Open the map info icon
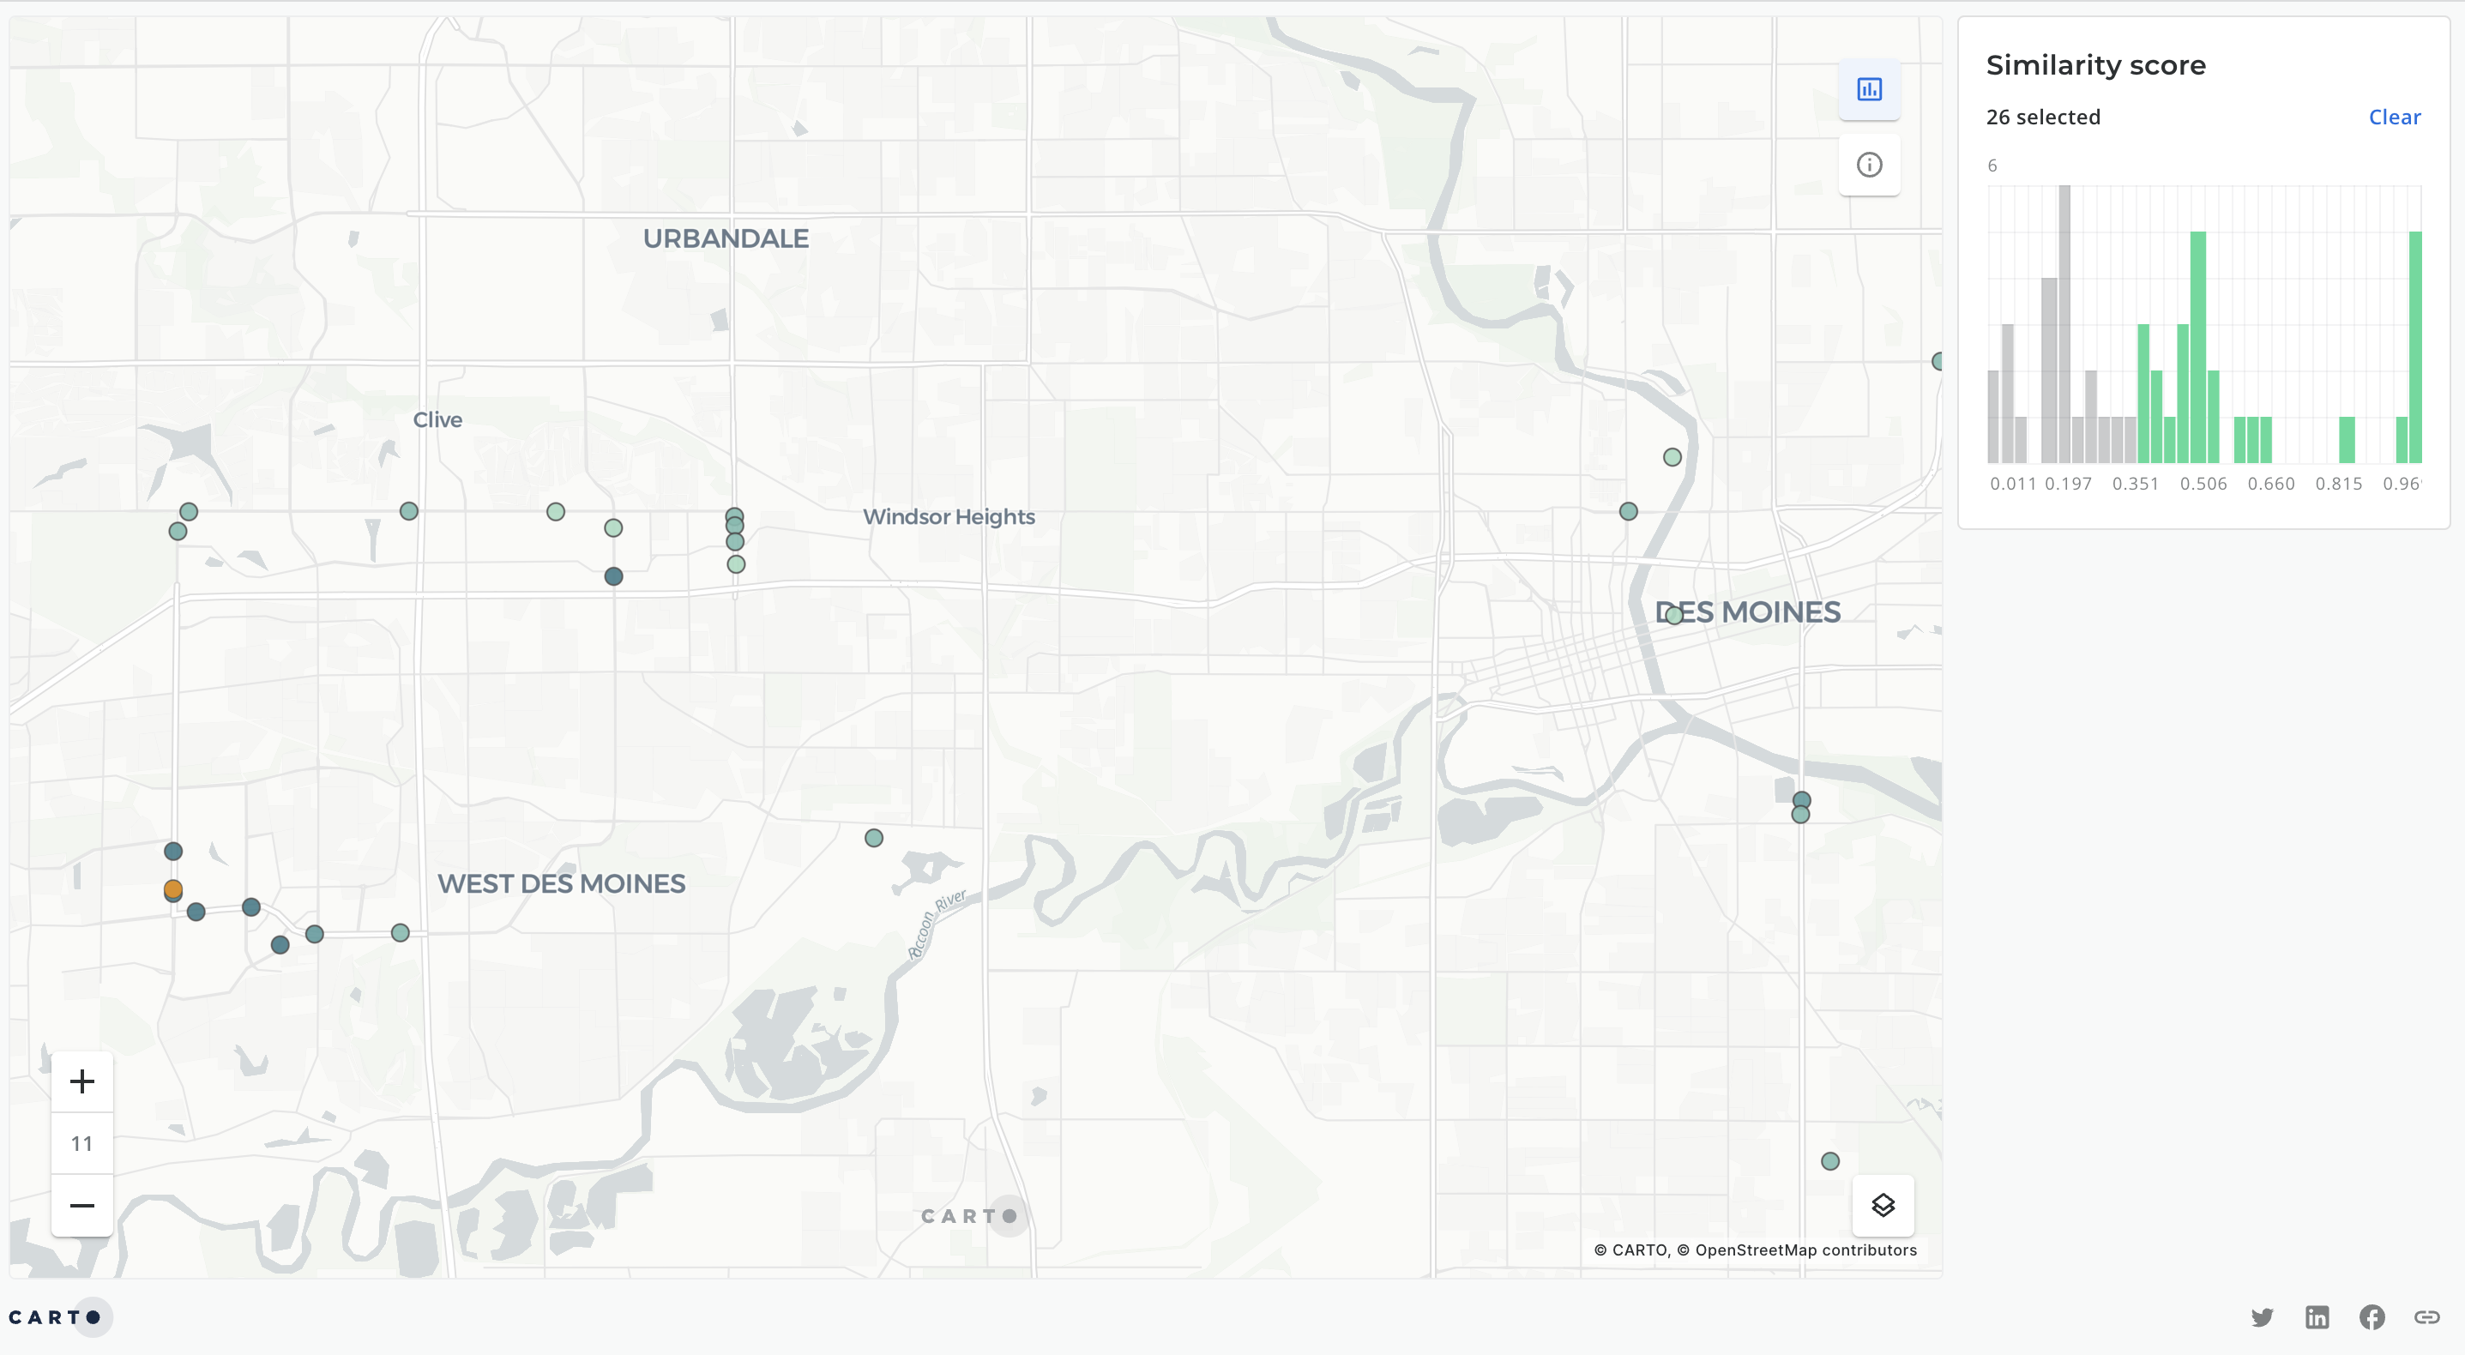Screen dimensions: 2465x1355 1869,165
